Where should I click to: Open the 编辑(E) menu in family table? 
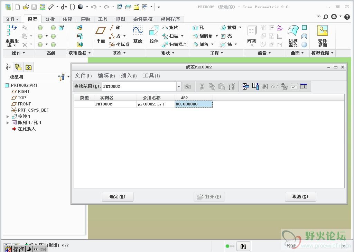(106, 76)
